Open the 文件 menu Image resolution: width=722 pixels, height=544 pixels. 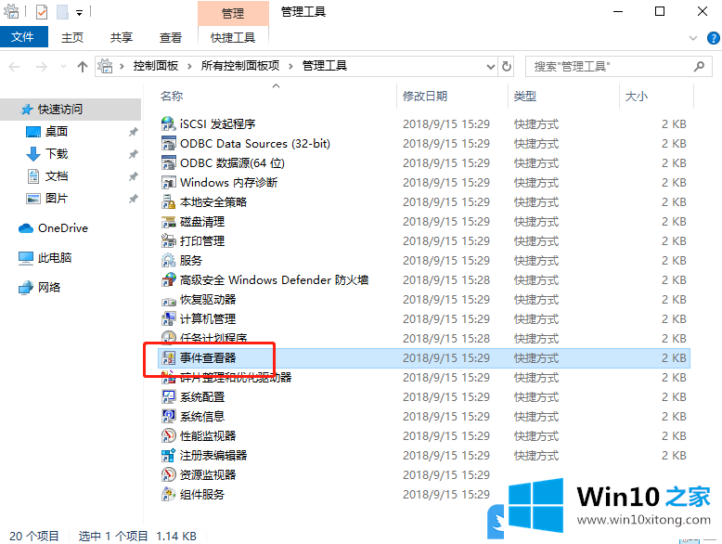click(x=23, y=37)
